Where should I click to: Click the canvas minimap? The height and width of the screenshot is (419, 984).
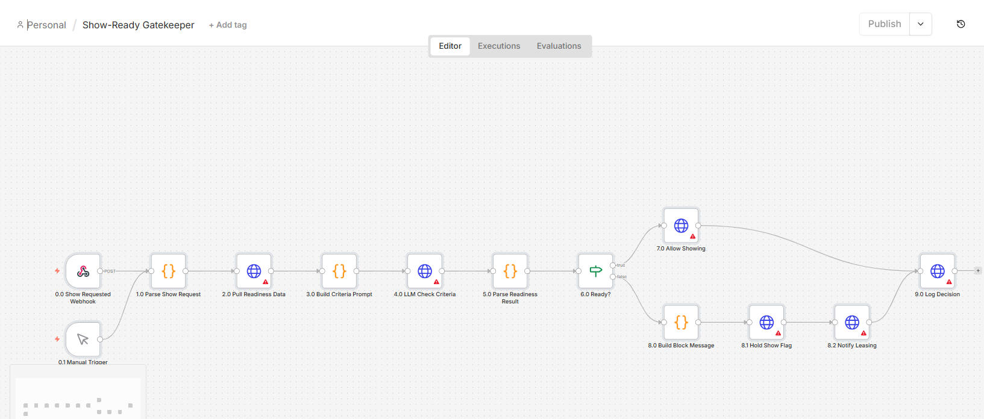pos(78,392)
